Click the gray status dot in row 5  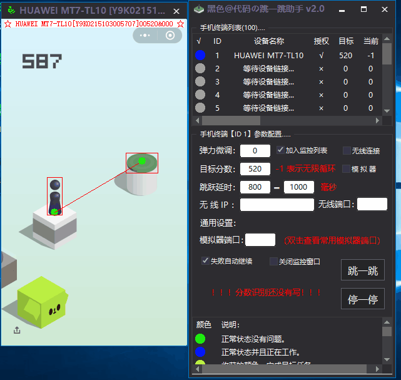point(200,108)
